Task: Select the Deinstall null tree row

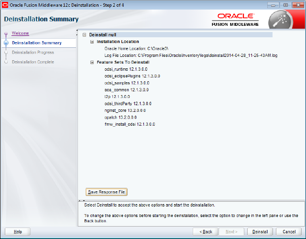Action: point(181,35)
